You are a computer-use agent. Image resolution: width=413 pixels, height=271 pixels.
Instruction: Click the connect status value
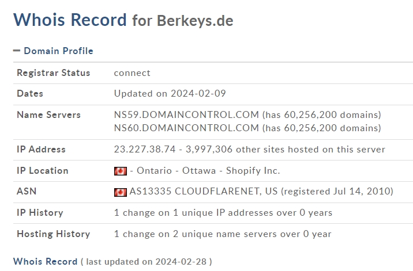132,73
